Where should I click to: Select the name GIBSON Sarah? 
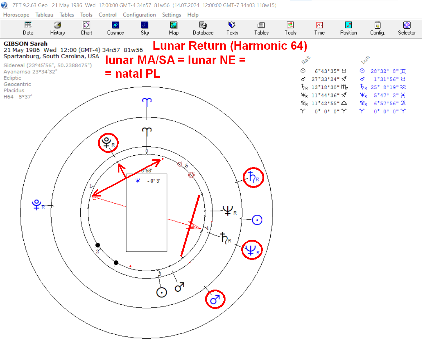(x=25, y=44)
